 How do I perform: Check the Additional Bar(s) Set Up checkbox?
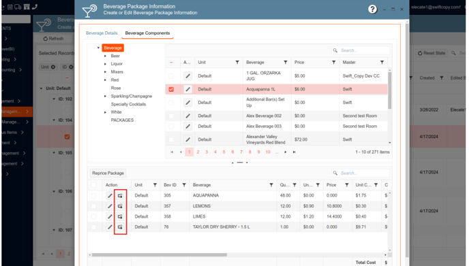(171, 103)
